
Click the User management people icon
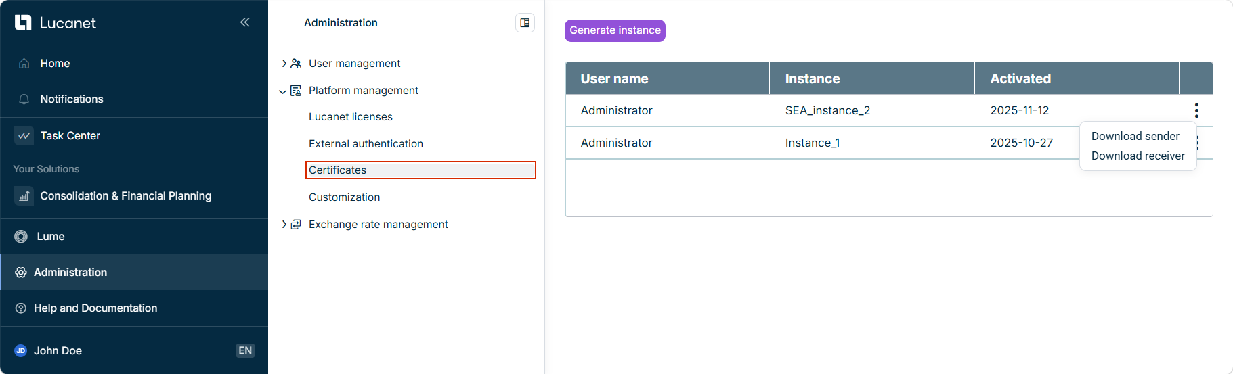click(296, 63)
